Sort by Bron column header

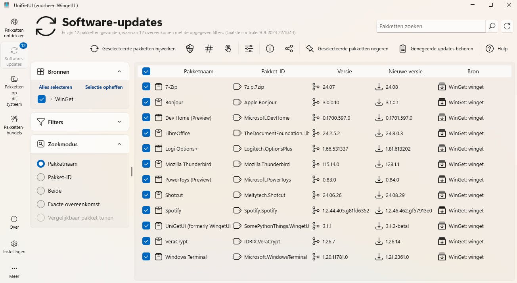[x=473, y=72]
